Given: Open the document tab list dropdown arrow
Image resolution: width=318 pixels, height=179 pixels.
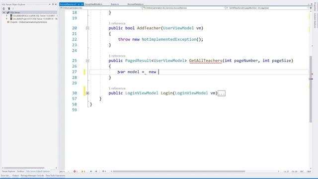Looking at the screenshot, I should (x=309, y=4).
